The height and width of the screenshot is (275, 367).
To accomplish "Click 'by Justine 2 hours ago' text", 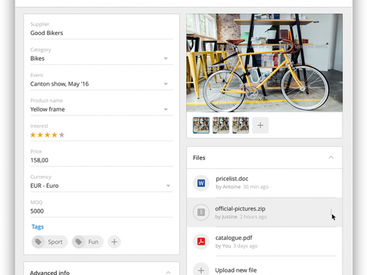I will coord(241,217).
